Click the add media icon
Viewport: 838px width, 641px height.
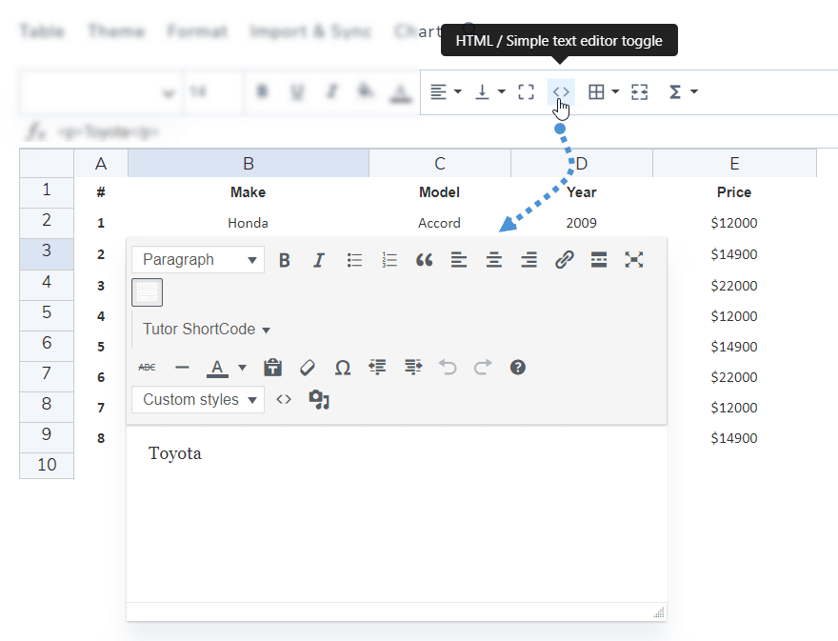(318, 400)
